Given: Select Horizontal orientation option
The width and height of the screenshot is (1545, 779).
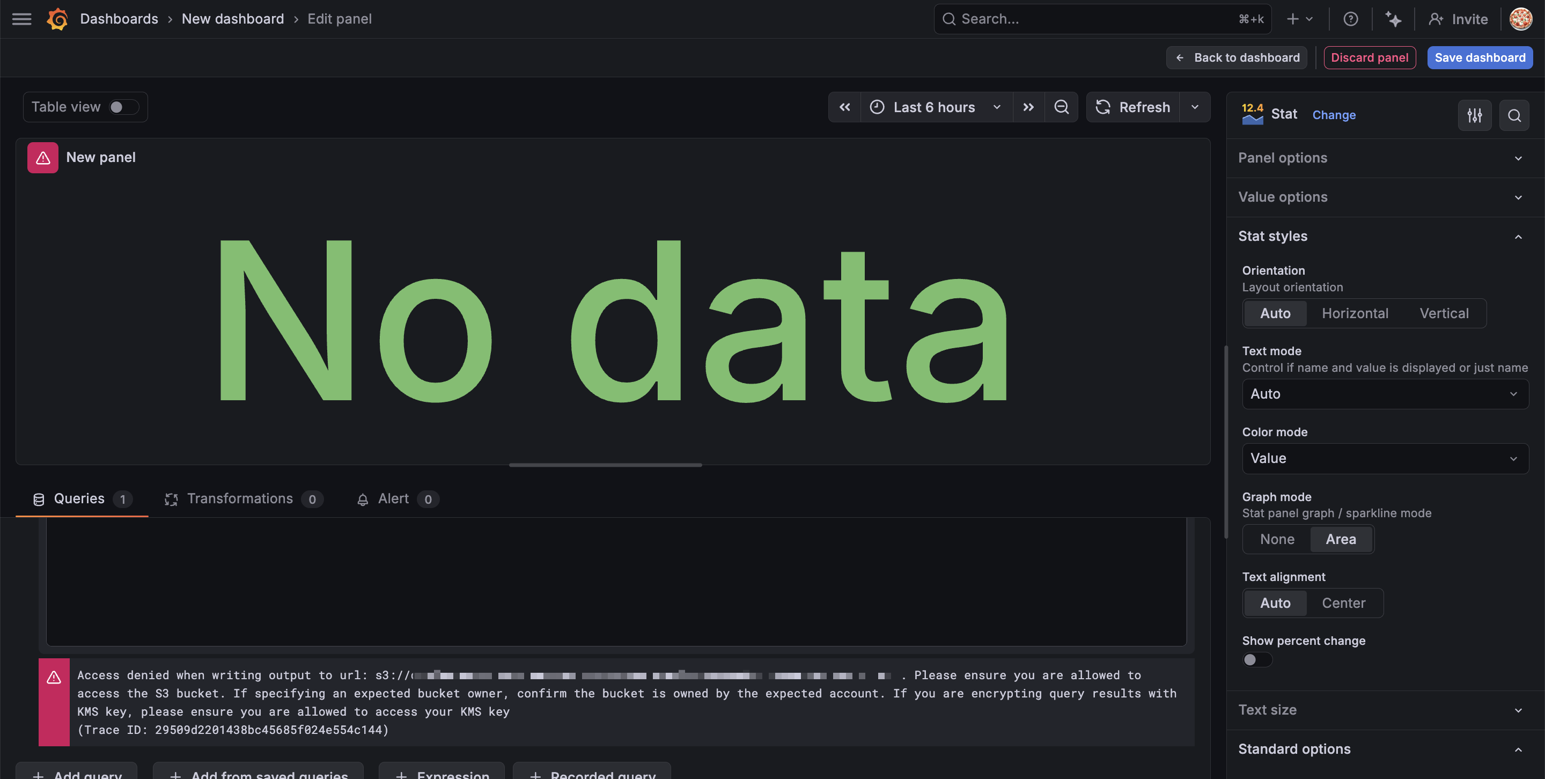Looking at the screenshot, I should pos(1354,314).
